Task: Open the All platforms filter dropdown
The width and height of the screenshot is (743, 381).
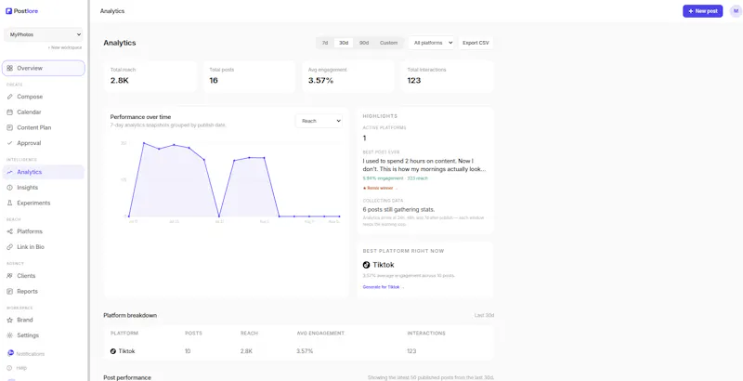Action: (x=431, y=43)
